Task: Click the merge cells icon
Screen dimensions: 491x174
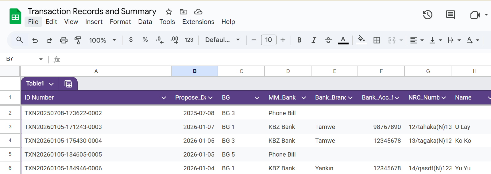Action: [x=392, y=40]
